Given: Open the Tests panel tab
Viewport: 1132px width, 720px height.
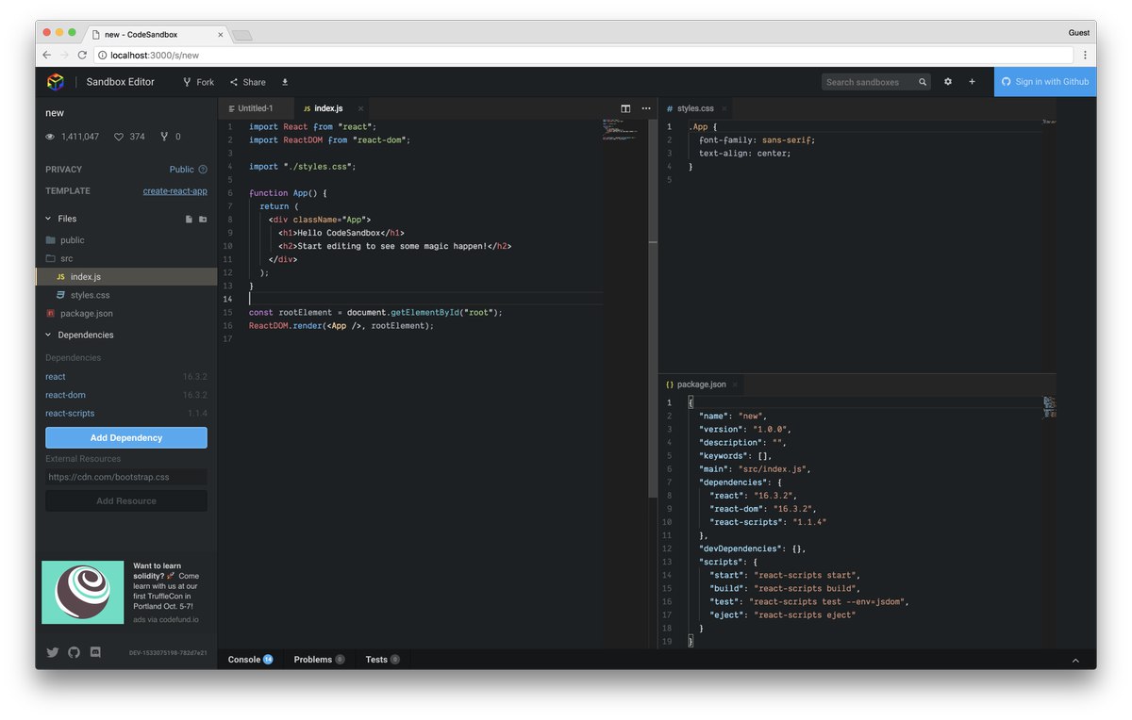Looking at the screenshot, I should (x=382, y=660).
